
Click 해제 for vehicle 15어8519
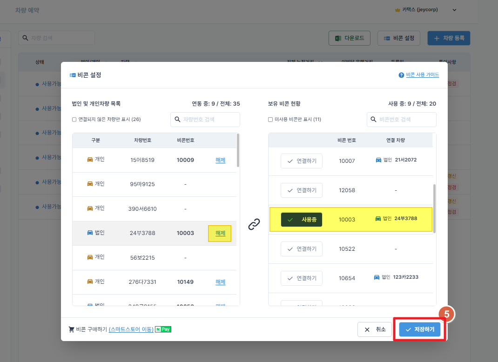pyautogui.click(x=221, y=160)
